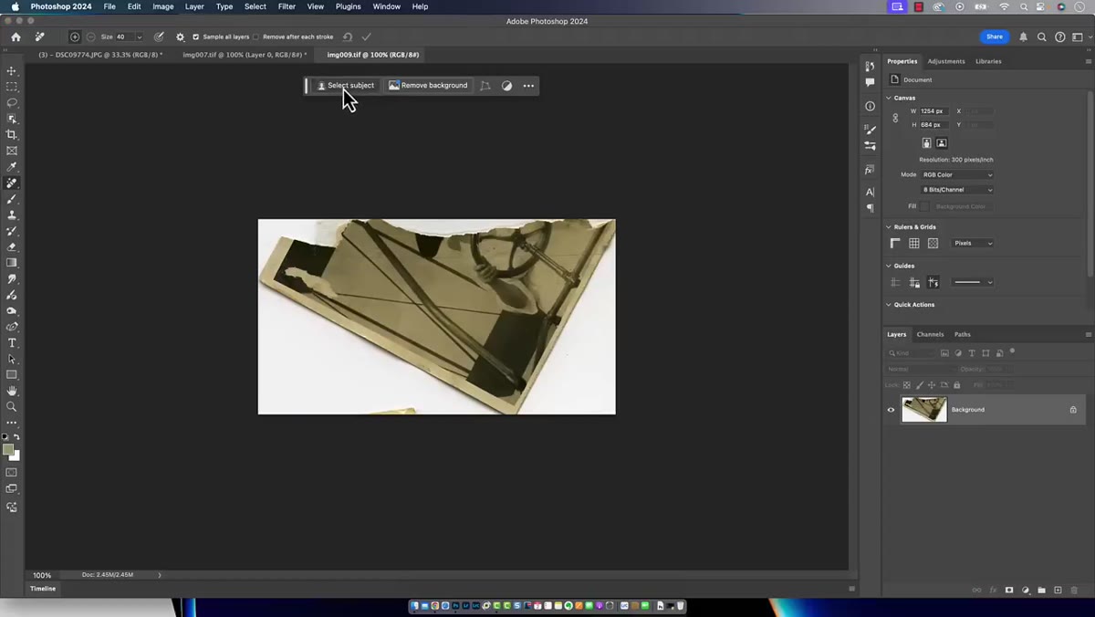Viewport: 1095px width, 617px height.
Task: Collapse the Canvas section
Action: (890, 98)
